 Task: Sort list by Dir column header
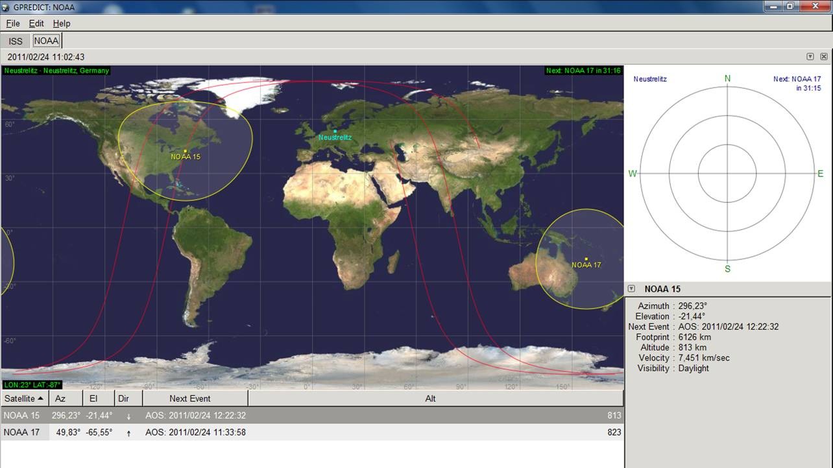(127, 399)
